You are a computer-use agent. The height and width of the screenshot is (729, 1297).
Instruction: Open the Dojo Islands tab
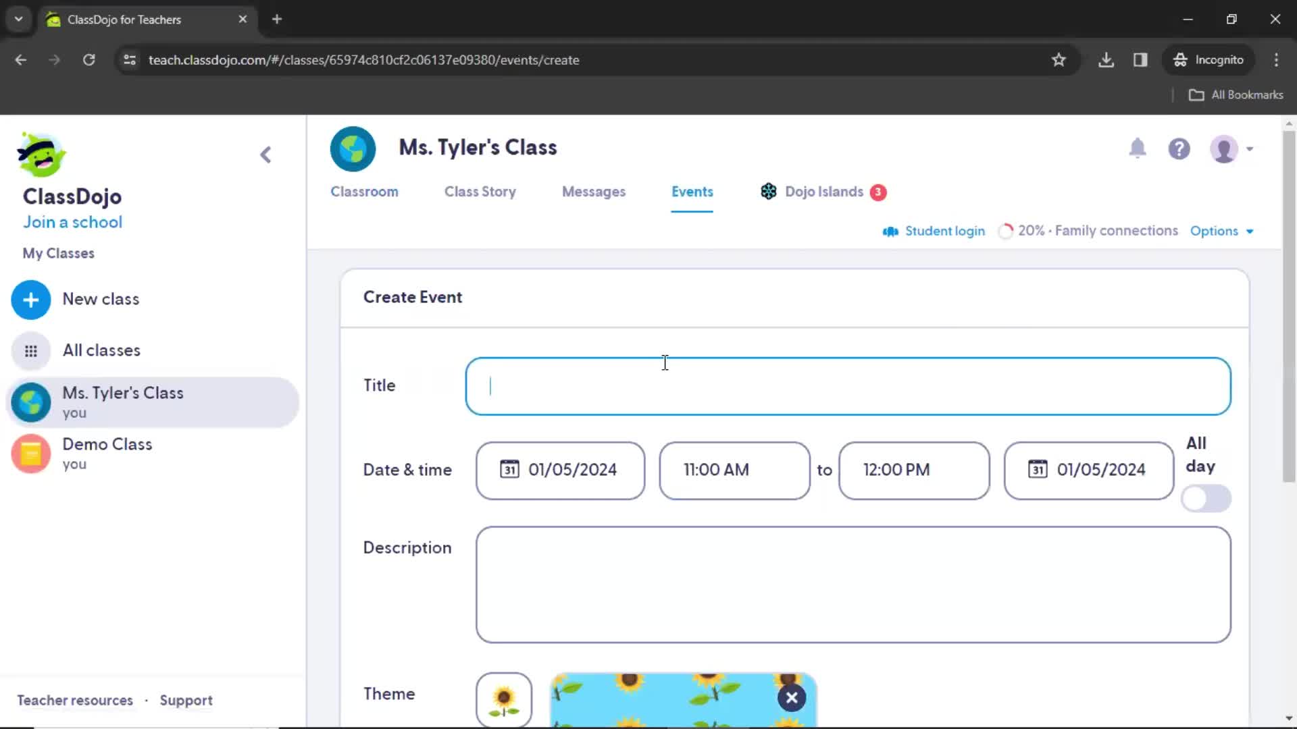click(x=823, y=192)
